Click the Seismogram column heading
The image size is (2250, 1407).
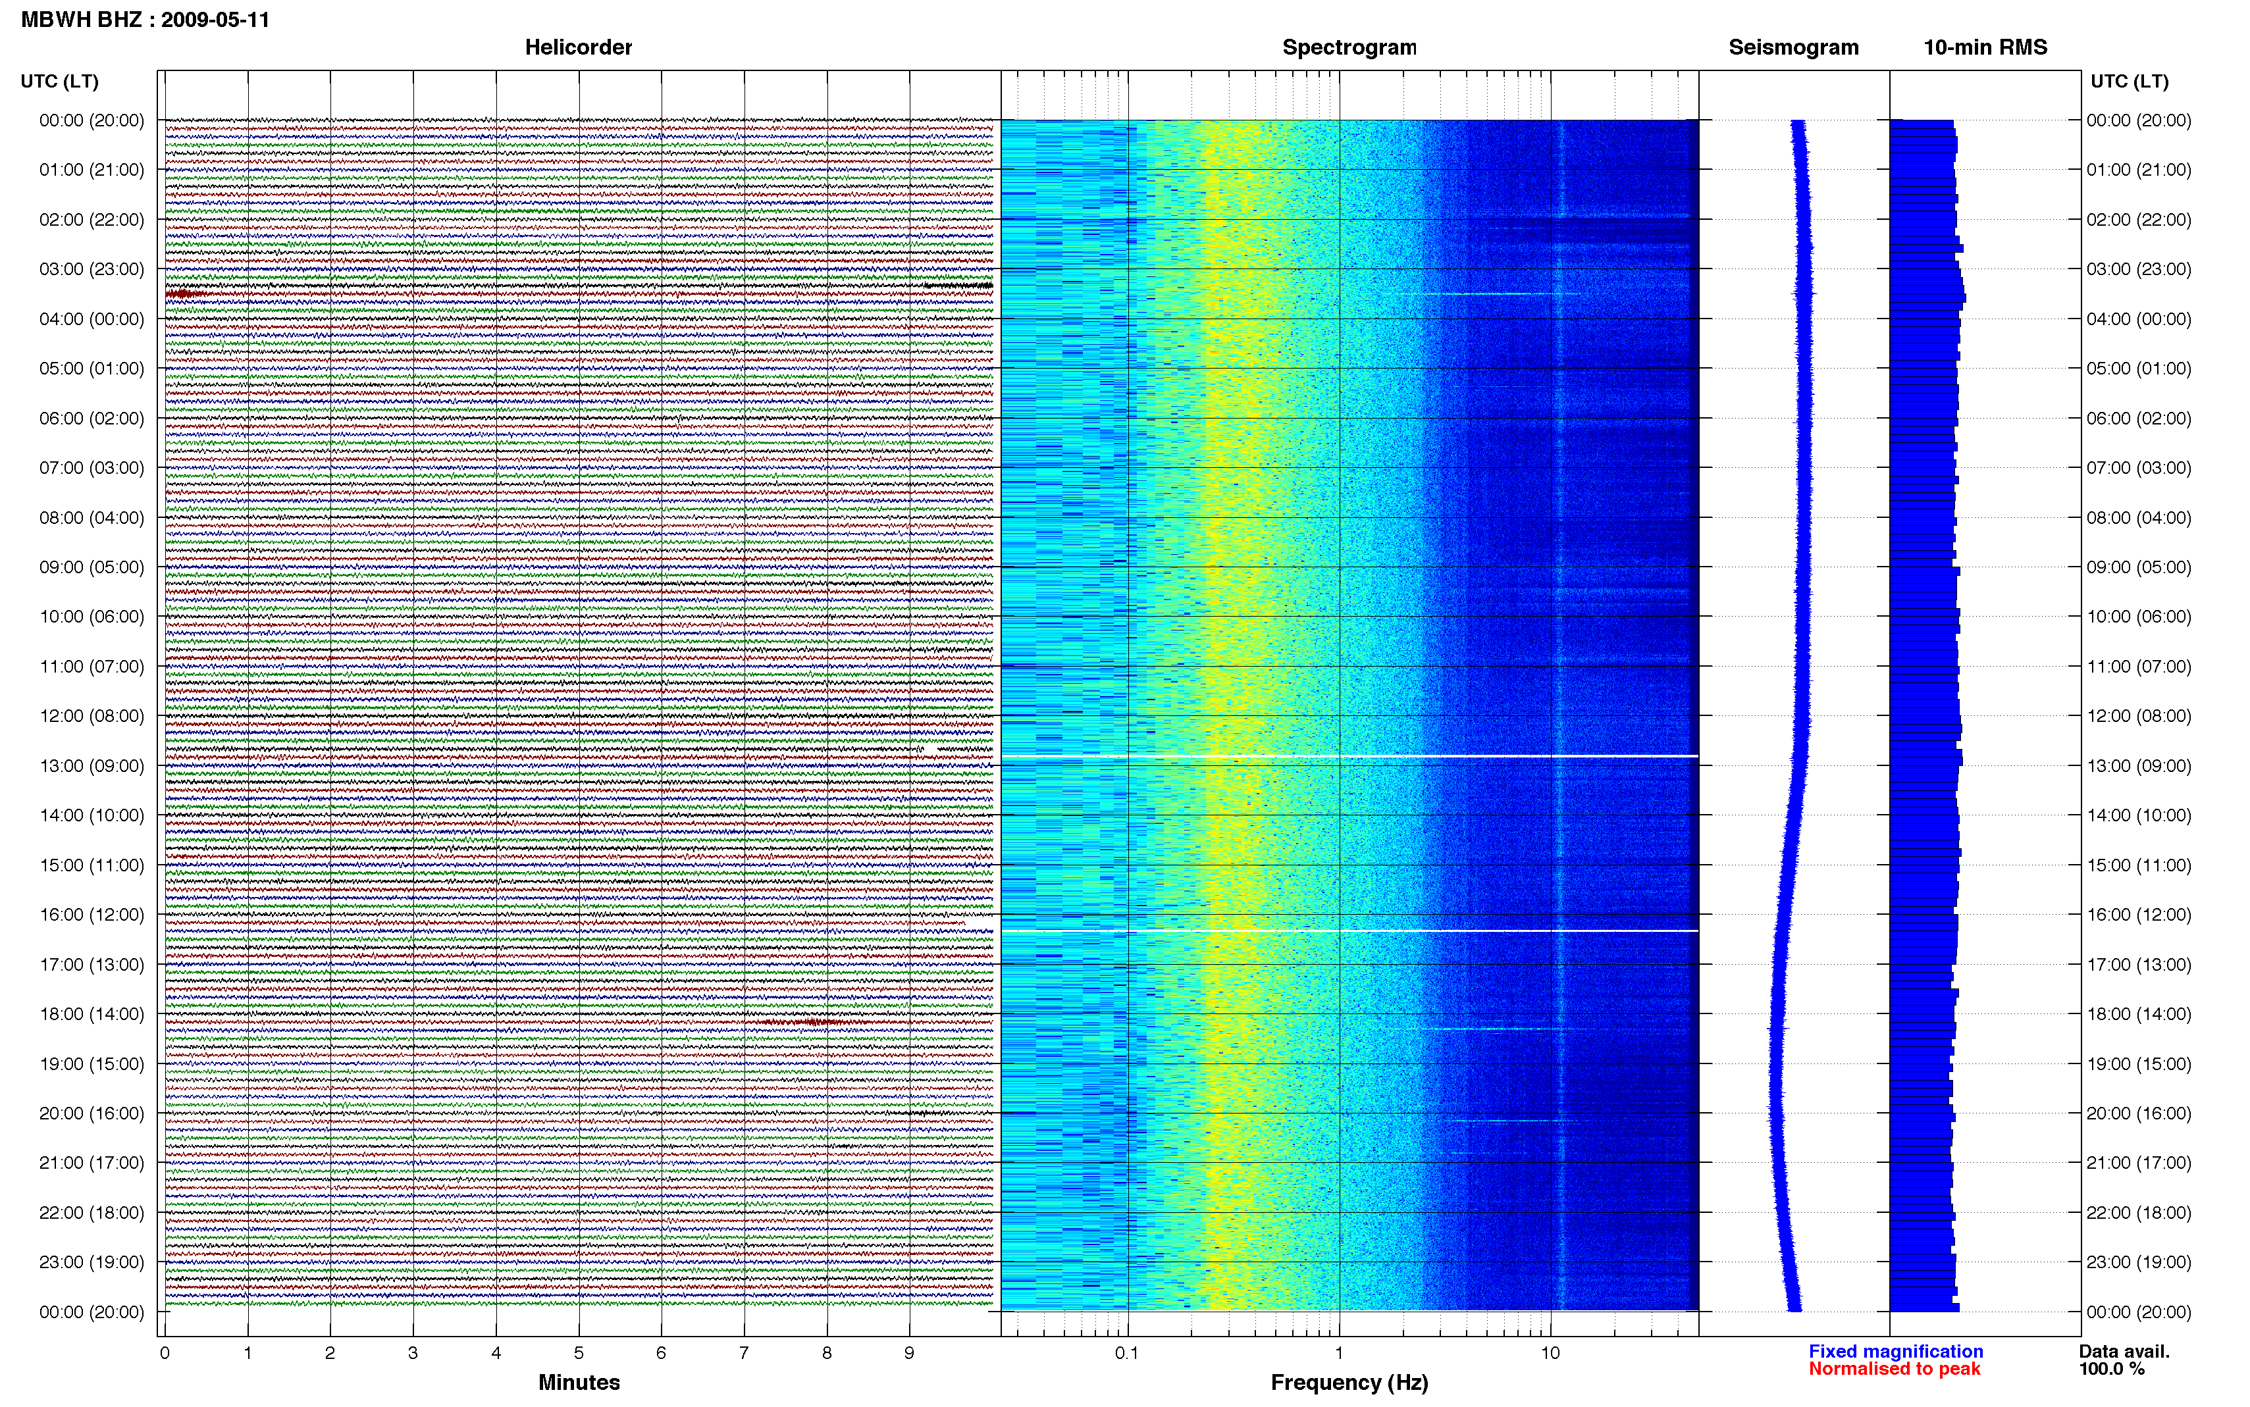click(x=1793, y=47)
